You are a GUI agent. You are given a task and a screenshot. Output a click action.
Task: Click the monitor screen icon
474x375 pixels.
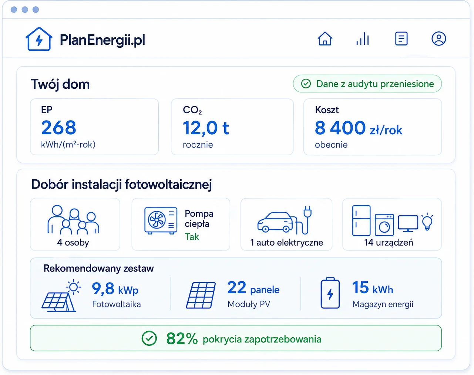point(408,223)
